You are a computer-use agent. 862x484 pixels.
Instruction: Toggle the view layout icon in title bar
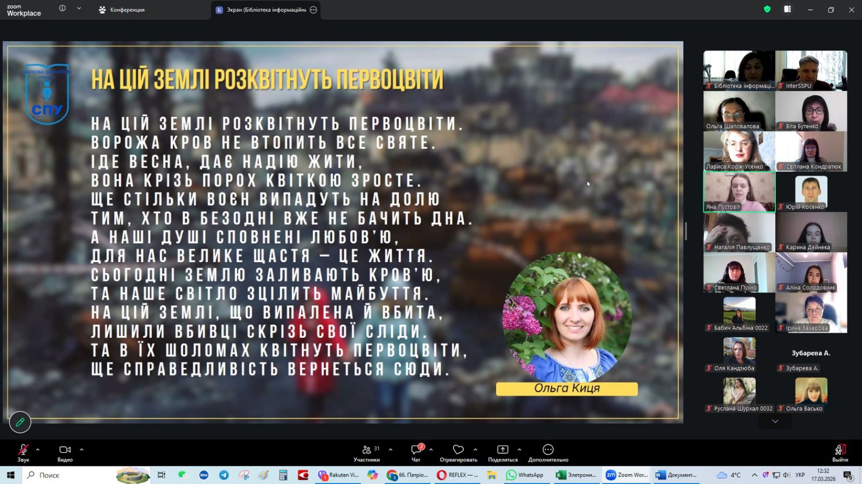point(787,9)
